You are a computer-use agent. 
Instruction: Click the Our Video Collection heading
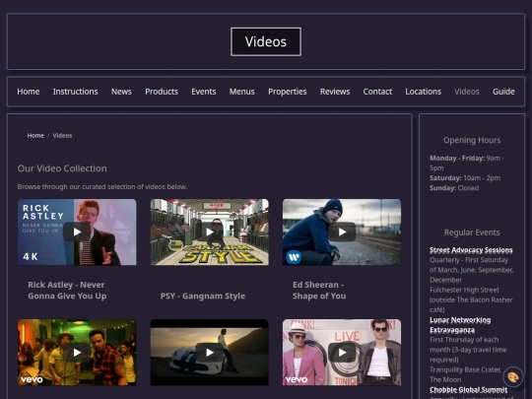(62, 168)
